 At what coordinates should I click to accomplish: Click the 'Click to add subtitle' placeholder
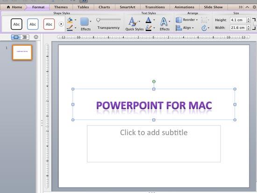pyautogui.click(x=154, y=144)
